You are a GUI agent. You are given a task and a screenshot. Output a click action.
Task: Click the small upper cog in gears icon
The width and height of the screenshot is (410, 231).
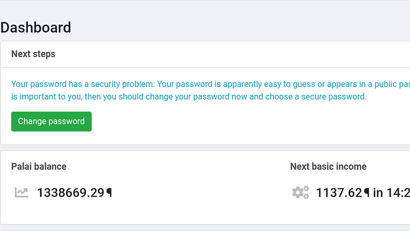point(306,189)
